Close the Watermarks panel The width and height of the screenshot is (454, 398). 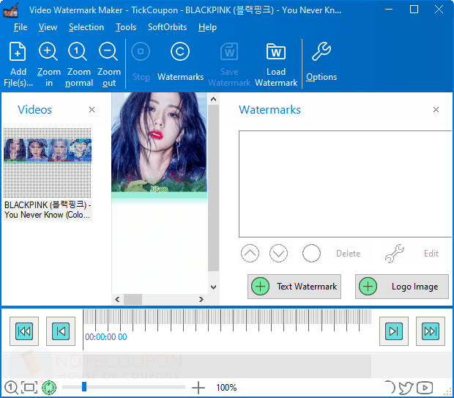(x=436, y=109)
